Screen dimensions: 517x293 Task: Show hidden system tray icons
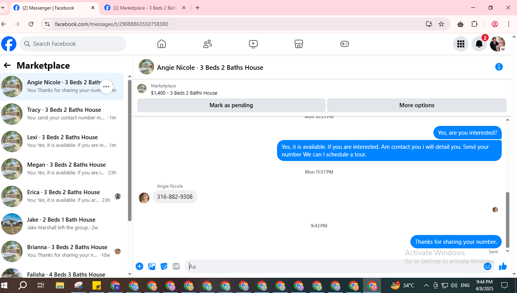pos(426,285)
